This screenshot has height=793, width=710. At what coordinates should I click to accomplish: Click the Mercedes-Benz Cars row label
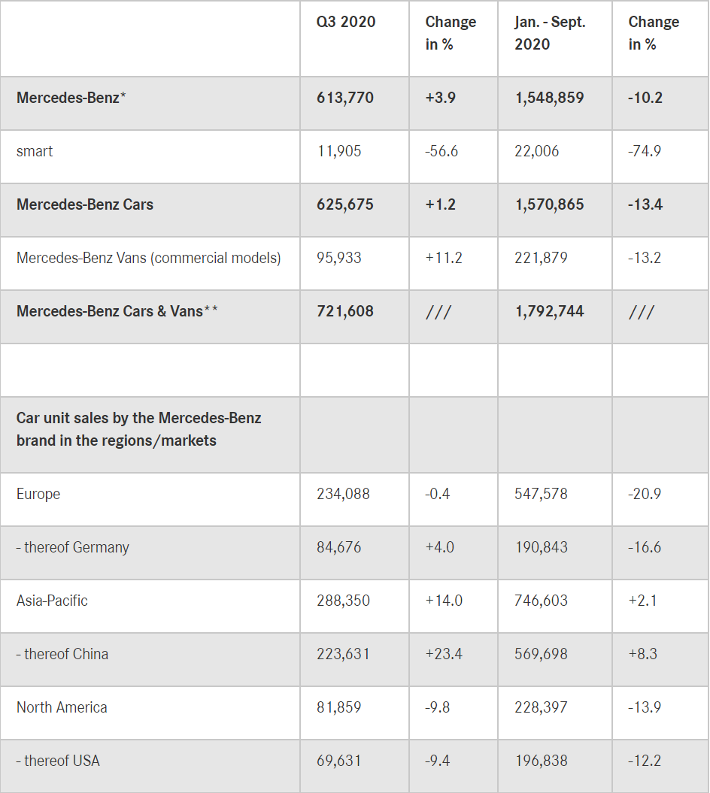(85, 204)
